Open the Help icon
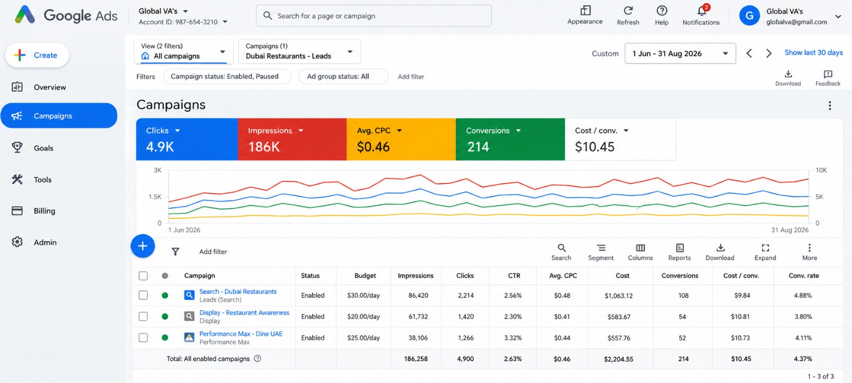Screen dimensions: 852x383 [x=662, y=11]
